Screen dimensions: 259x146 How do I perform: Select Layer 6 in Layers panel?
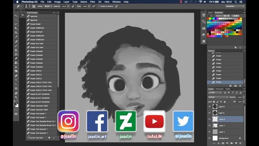226,107
